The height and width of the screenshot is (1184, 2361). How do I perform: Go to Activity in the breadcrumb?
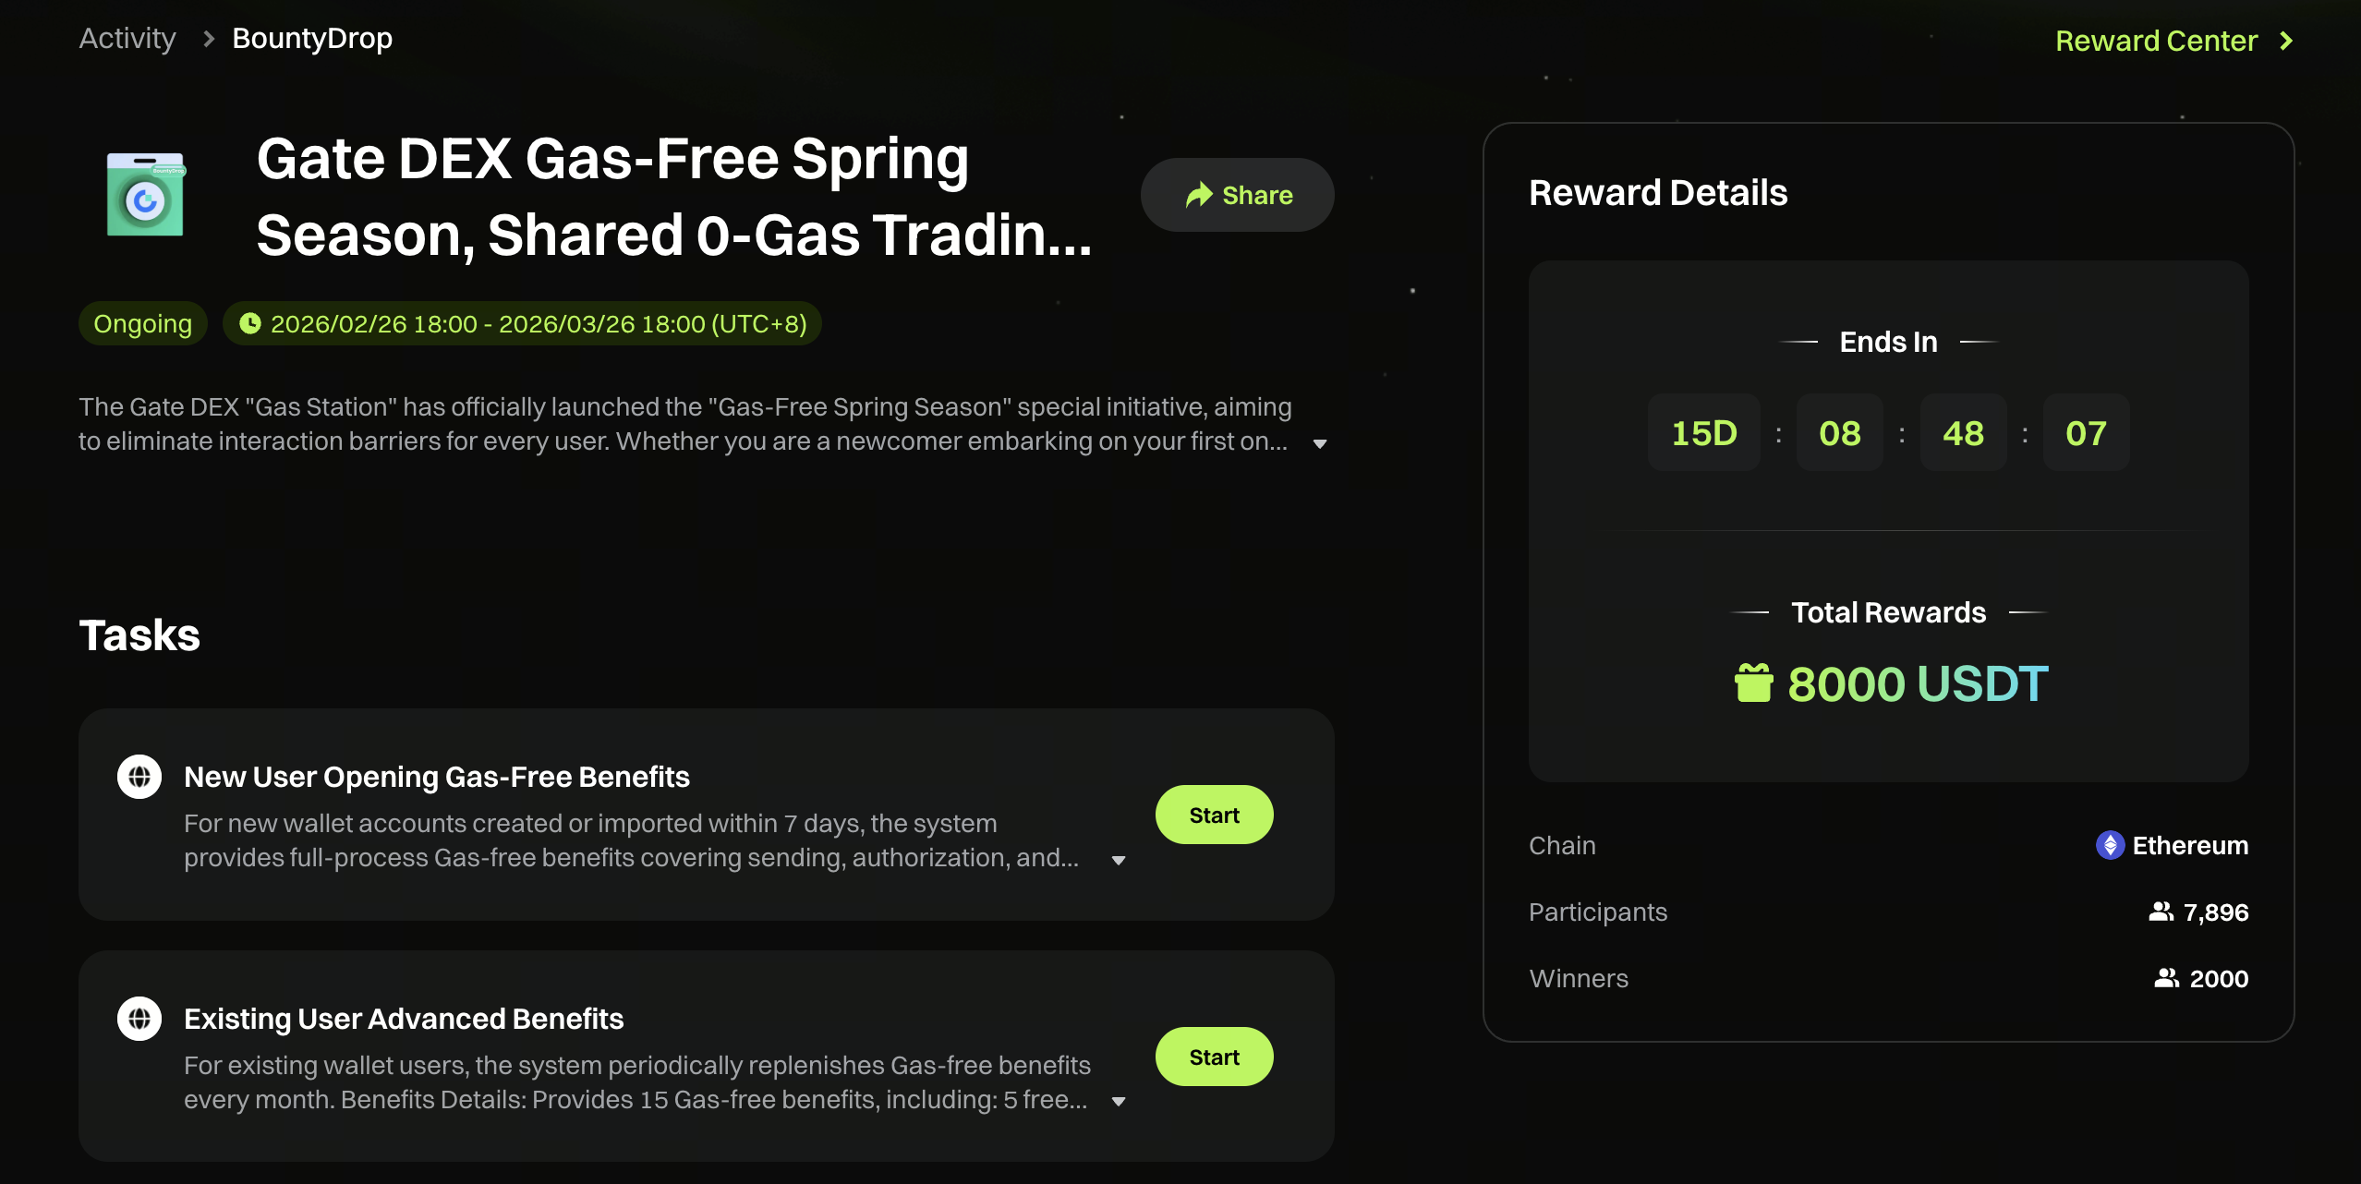(127, 39)
